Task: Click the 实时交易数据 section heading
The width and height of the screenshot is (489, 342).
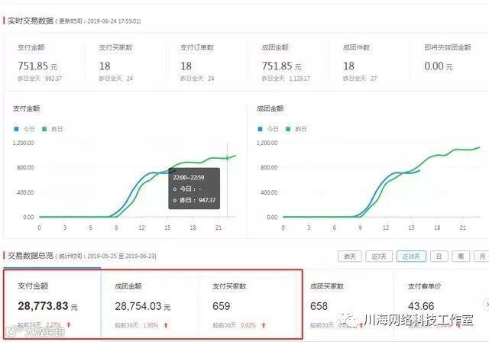Action: [x=31, y=21]
